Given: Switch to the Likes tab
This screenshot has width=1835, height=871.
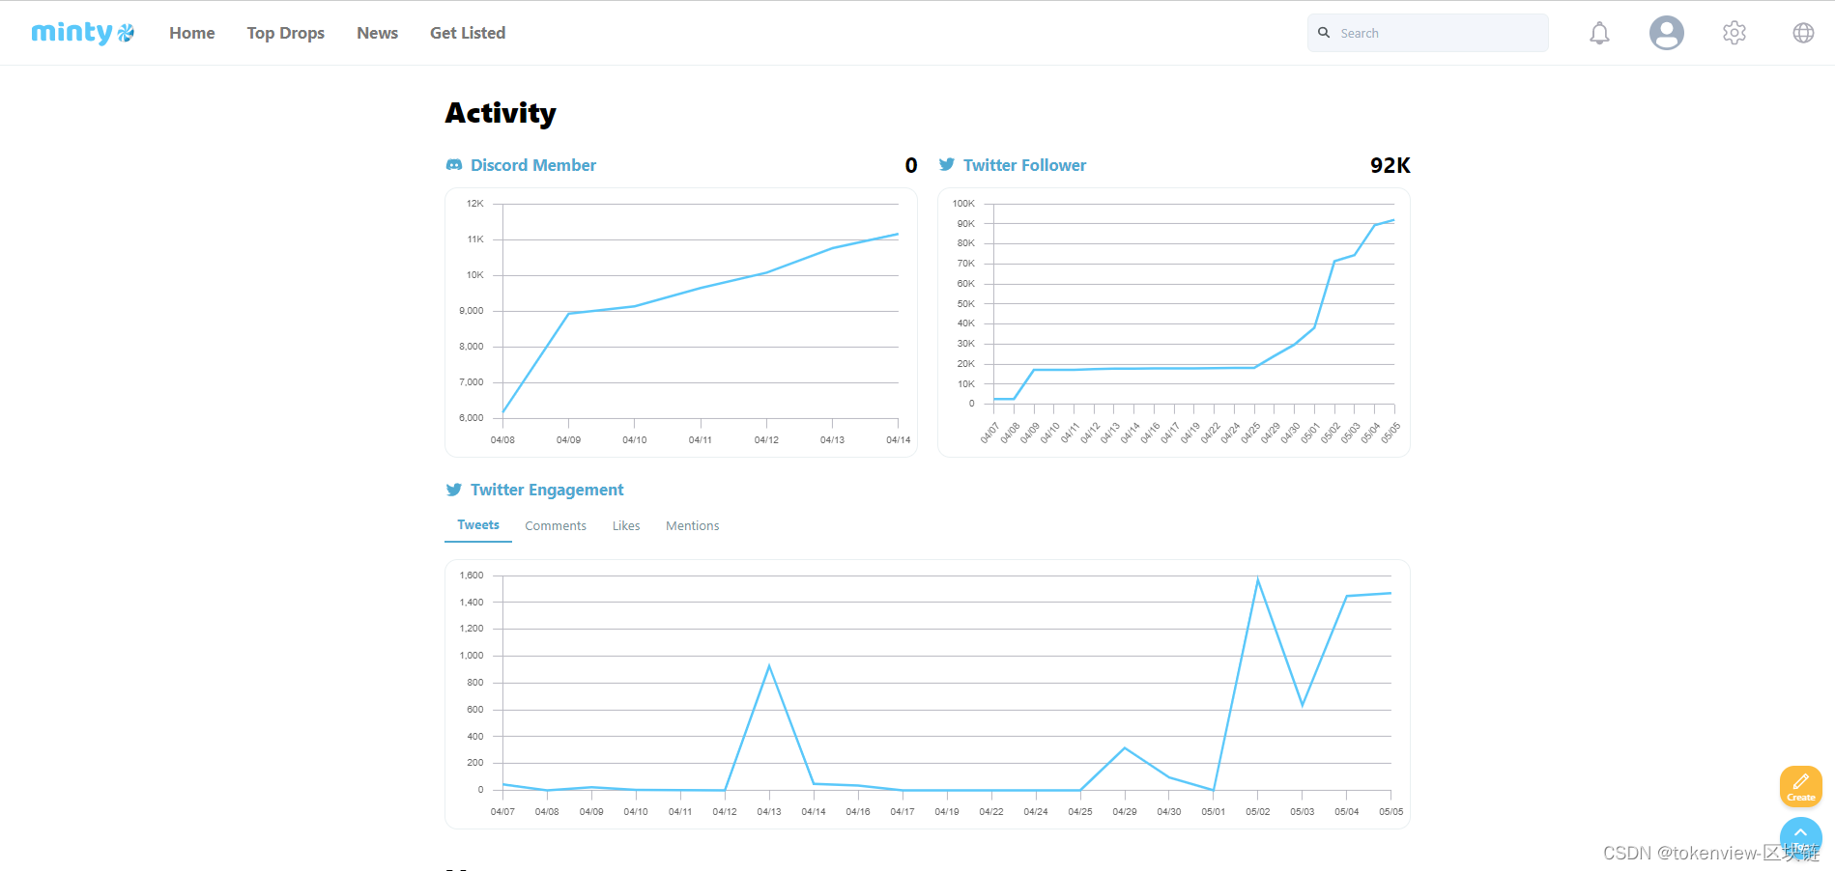Looking at the screenshot, I should click(x=626, y=526).
